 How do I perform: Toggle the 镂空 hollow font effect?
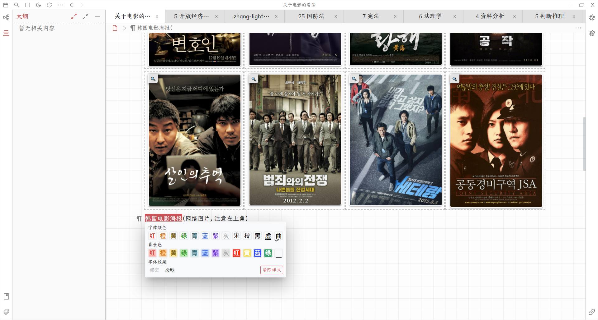pyautogui.click(x=154, y=270)
